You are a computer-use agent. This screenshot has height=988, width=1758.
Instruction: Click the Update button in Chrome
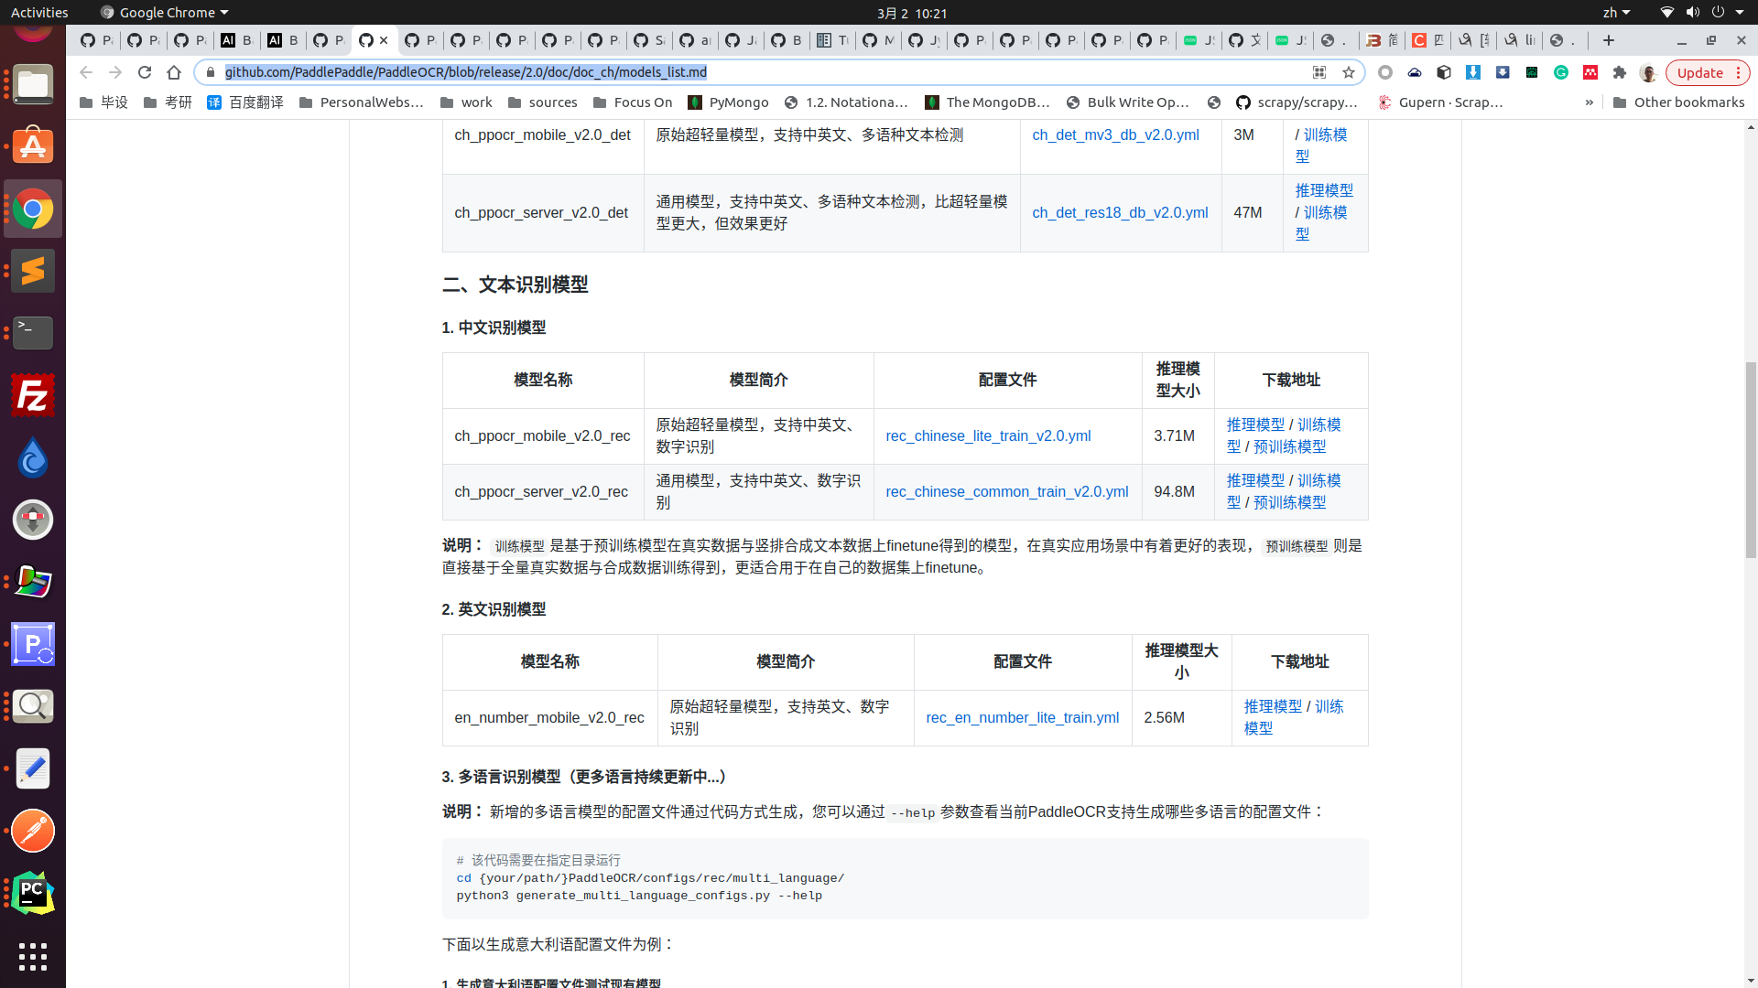[x=1701, y=72]
